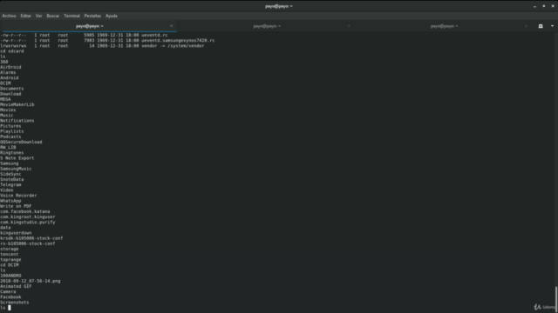Click the text '100ANDRO'
The height and width of the screenshot is (313, 558).
[x=10, y=276]
